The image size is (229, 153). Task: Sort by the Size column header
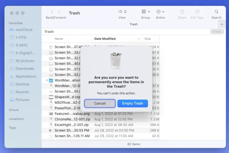pyautogui.click(x=148, y=39)
